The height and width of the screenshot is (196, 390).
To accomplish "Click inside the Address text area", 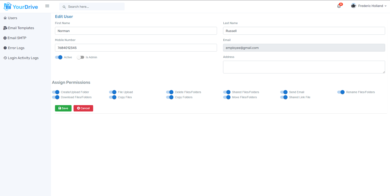I will pyautogui.click(x=304, y=67).
